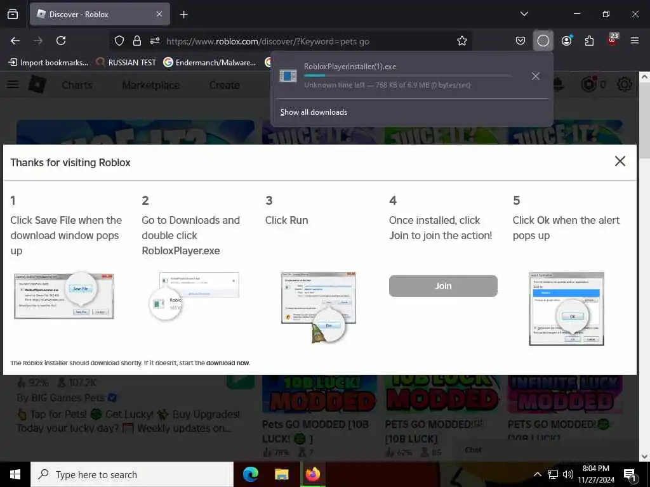This screenshot has width=650, height=487.
Task: Open the Marketplace nav item
Action: (x=151, y=85)
